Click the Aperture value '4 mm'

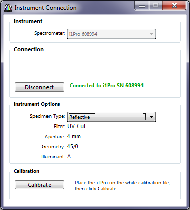pos(74,136)
